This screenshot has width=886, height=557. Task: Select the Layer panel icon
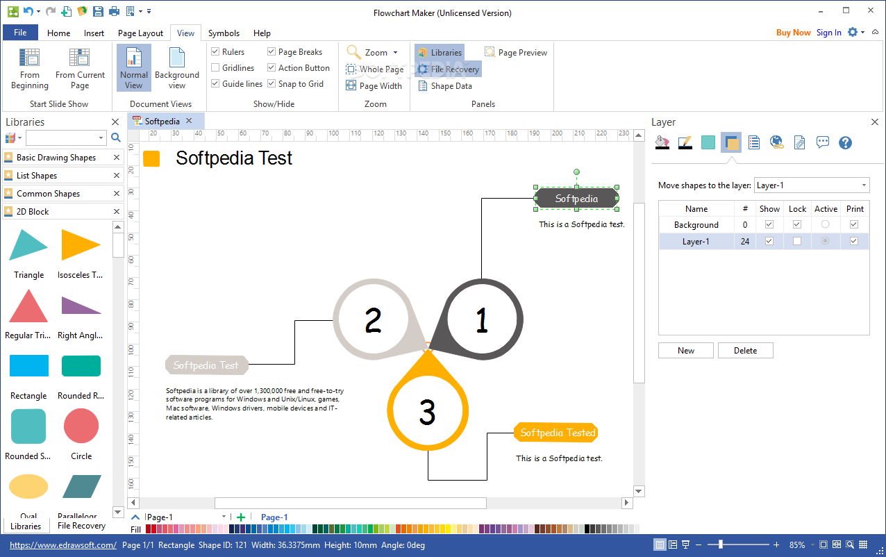pos(730,142)
